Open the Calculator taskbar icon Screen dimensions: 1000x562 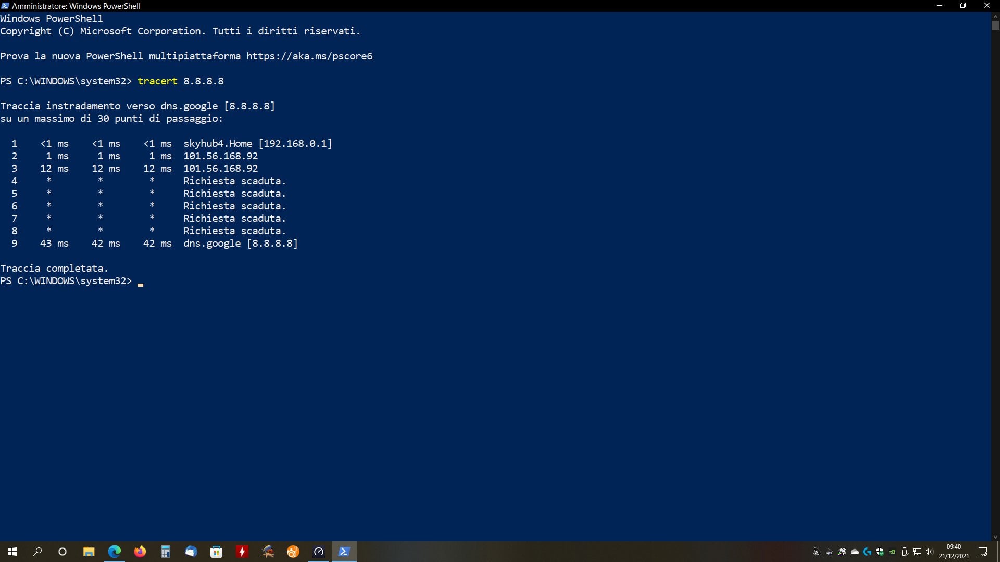[165, 552]
